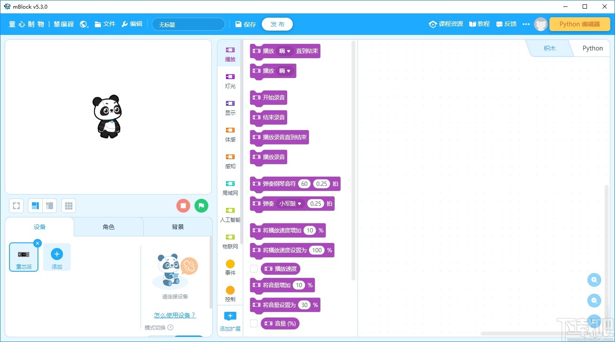Click the 30 field in 将音量设置为

[x=304, y=305]
